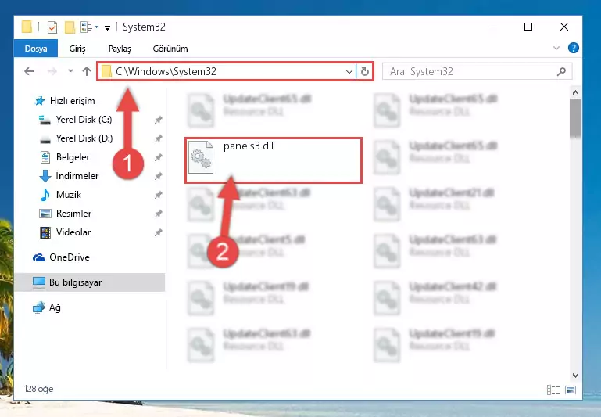Switch to the Görünüm ribbon tab
The width and height of the screenshot is (601, 417).
point(170,49)
